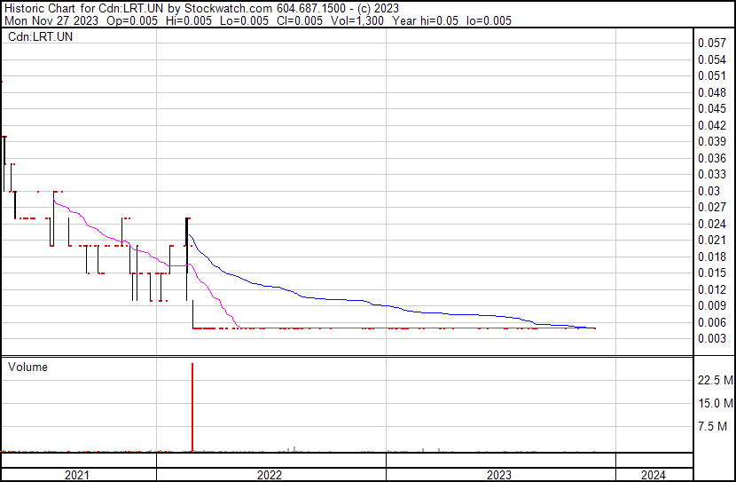This screenshot has width=736, height=482.
Task: Select the 2023 year label on time axis
Action: tap(499, 475)
